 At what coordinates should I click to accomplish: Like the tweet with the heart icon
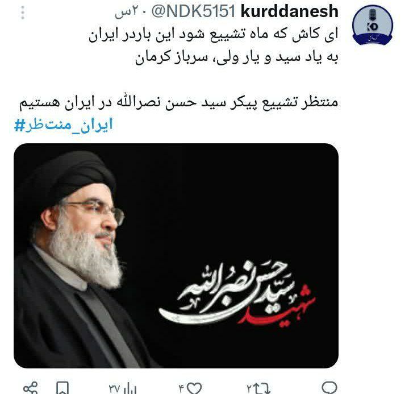pyautogui.click(x=195, y=388)
